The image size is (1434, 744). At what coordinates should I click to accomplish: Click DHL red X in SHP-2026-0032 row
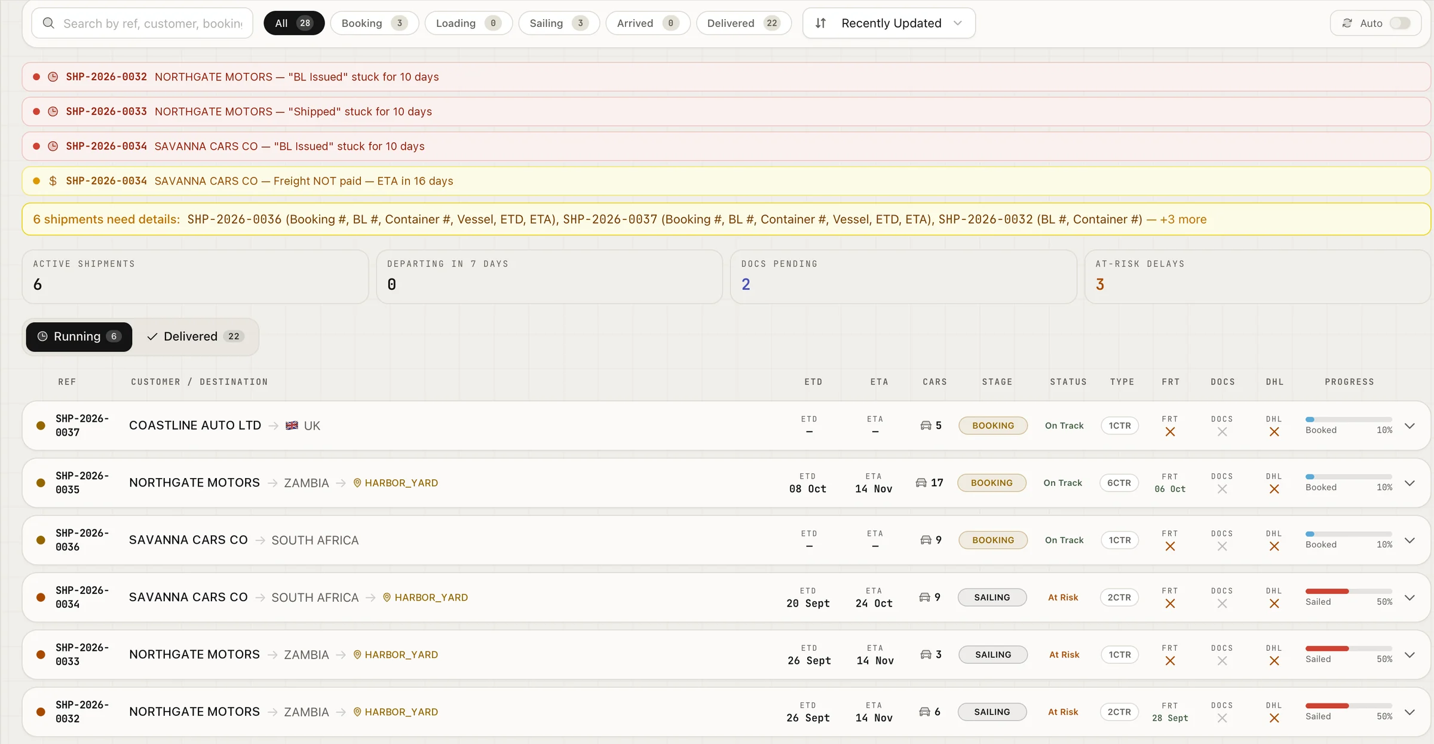[1274, 718]
